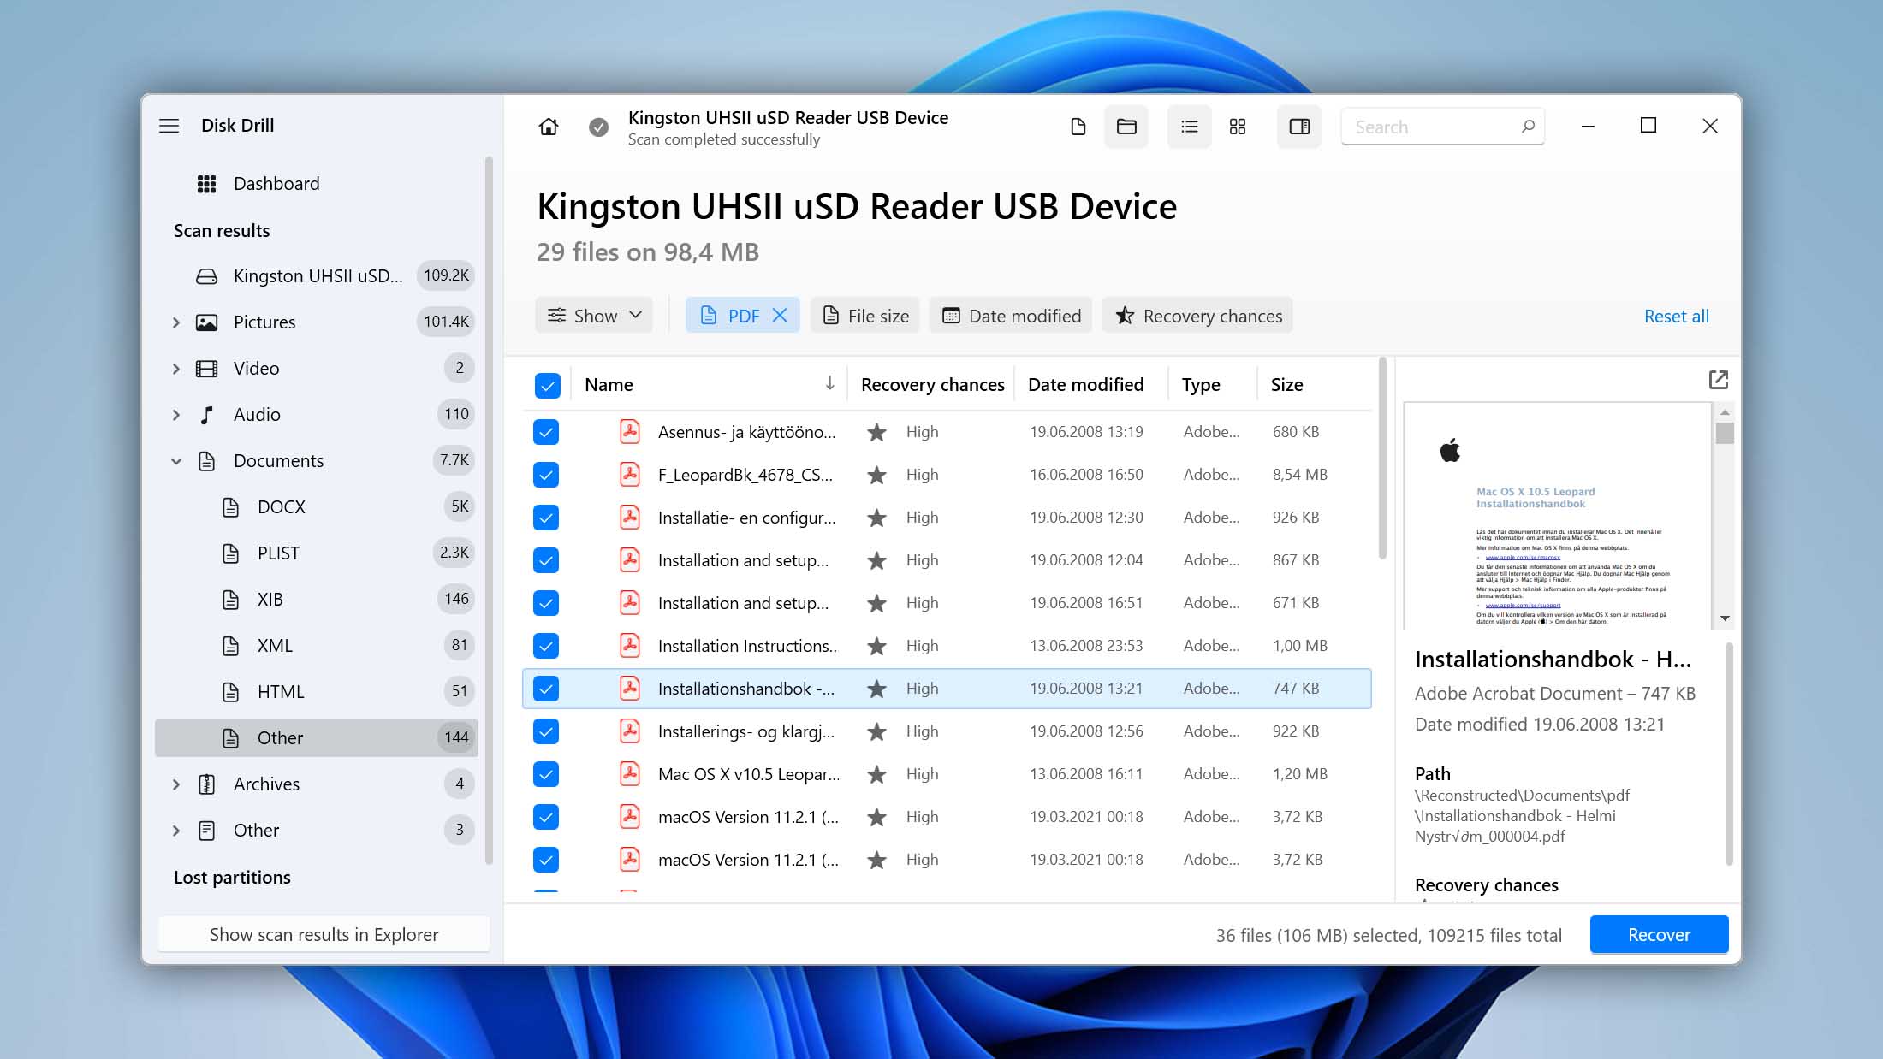Click the Pictures category icon
1883x1059 pixels.
click(x=206, y=322)
